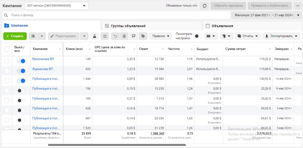Sort by the Охват column header
This screenshot has height=148, width=303.
point(144,49)
